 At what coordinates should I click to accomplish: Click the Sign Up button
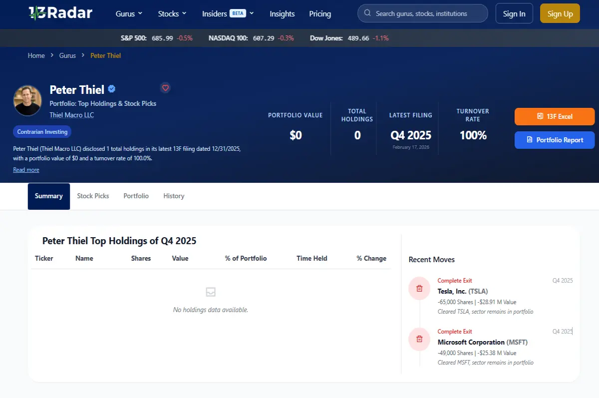coord(560,13)
